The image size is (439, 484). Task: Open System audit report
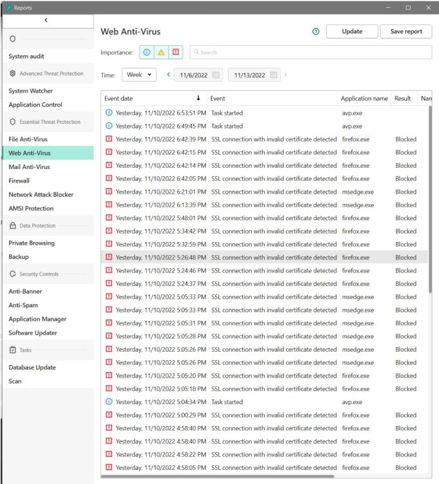(x=26, y=56)
